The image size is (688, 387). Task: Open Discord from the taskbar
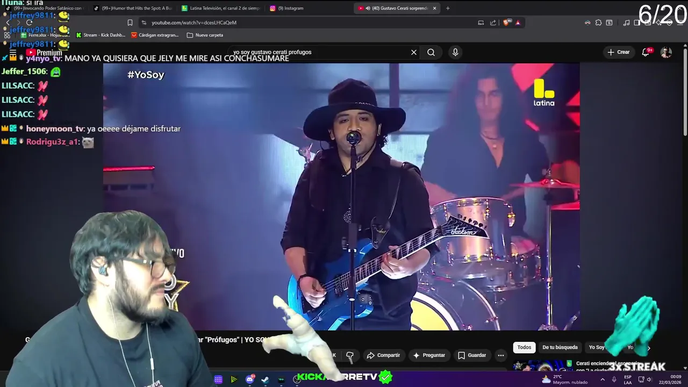pos(250,379)
